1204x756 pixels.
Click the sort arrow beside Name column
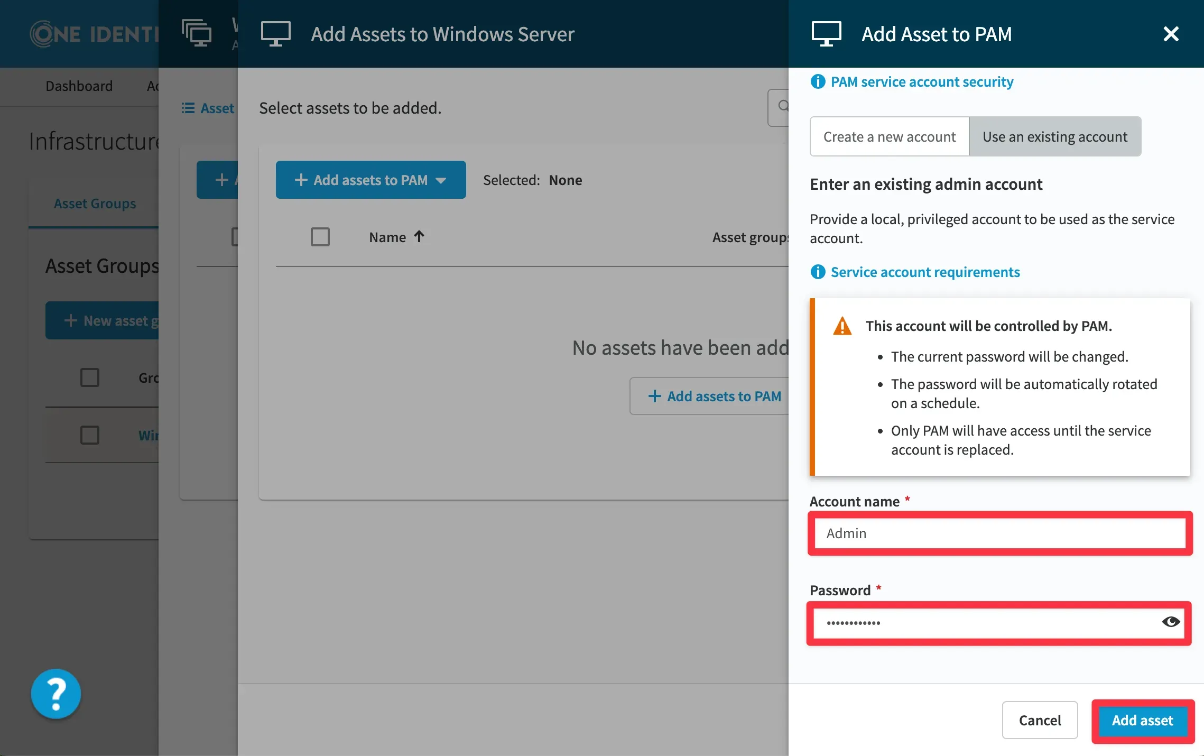click(x=419, y=237)
